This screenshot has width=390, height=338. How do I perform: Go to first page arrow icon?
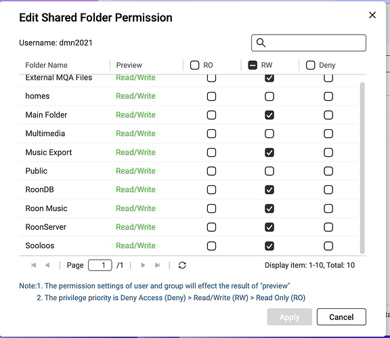[34, 265]
